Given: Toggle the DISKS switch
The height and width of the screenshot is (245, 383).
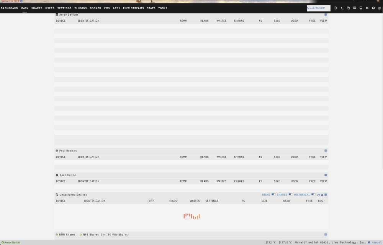Looking at the screenshot, I should (273, 194).
